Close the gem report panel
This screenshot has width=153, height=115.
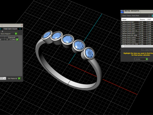coord(21,25)
